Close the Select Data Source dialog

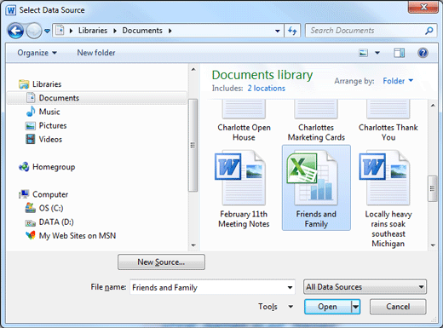(423, 7)
